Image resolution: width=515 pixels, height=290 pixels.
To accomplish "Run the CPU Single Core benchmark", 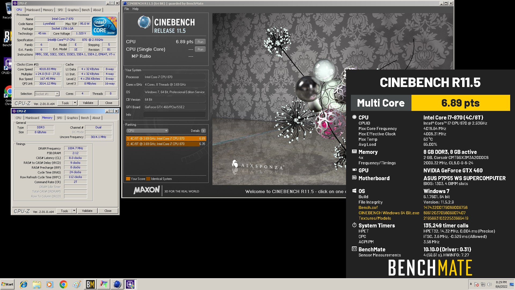I will 200,49.
